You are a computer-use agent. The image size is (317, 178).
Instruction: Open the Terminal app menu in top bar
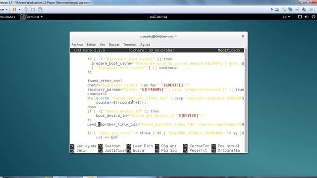click(x=32, y=17)
